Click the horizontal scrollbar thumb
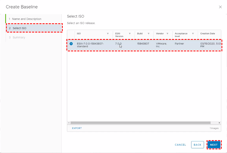Screen dimensions: 227x153 point(140,123)
